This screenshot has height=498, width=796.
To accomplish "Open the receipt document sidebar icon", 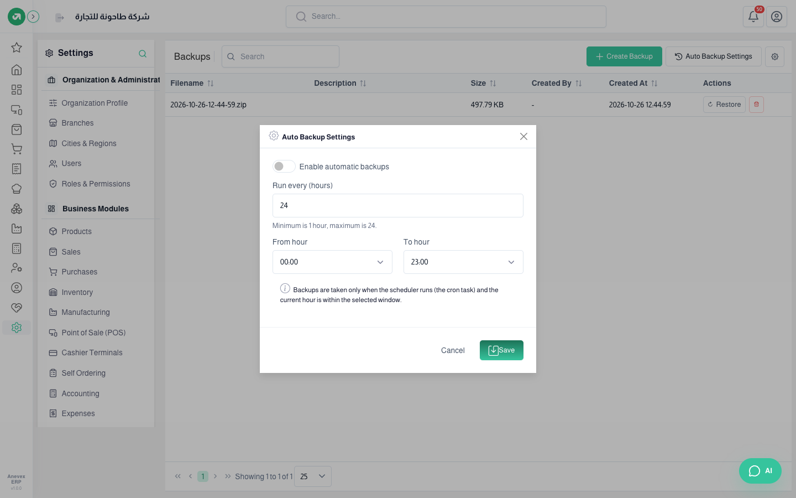I will pos(17,169).
